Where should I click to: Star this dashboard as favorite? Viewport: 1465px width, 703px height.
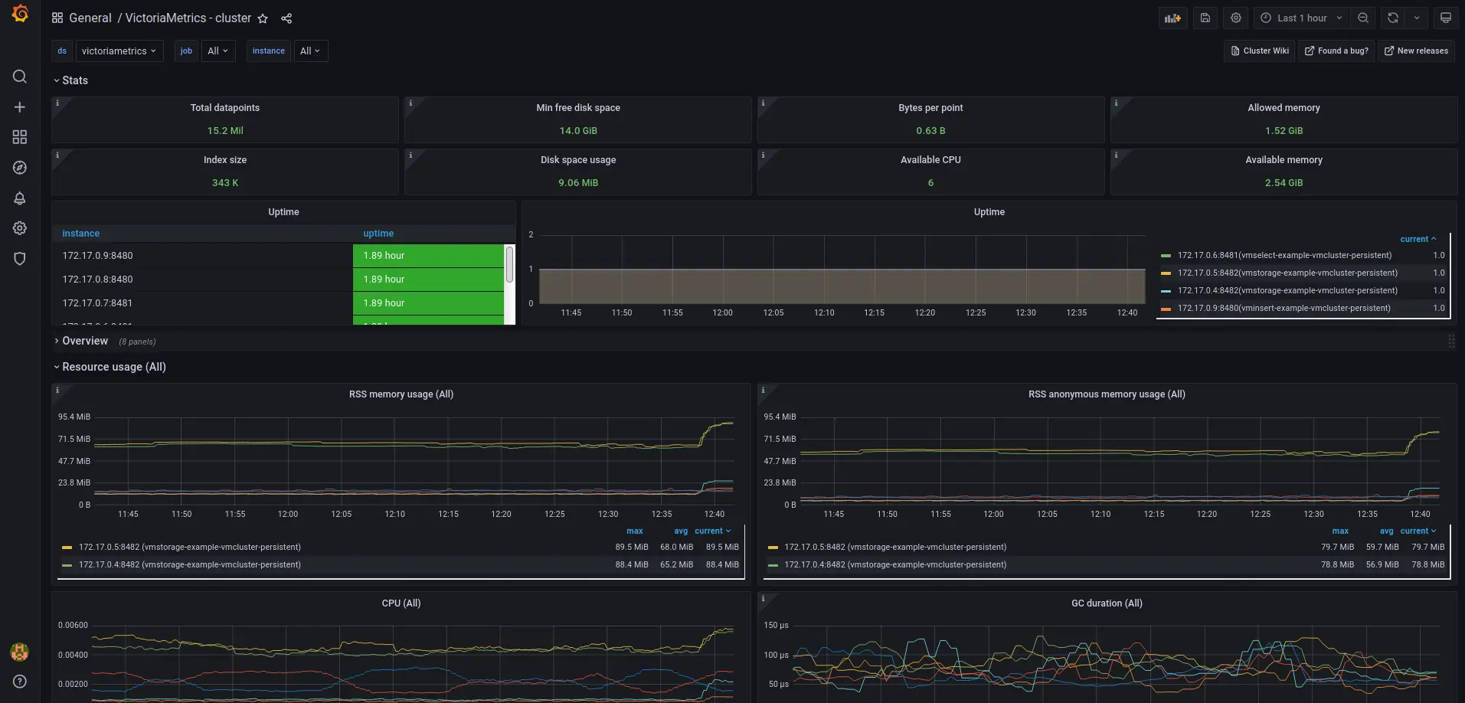tap(263, 18)
